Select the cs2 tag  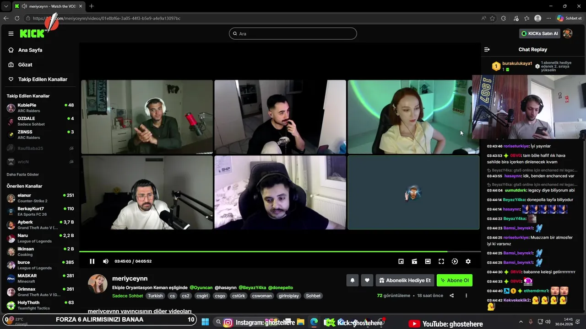[x=185, y=296]
